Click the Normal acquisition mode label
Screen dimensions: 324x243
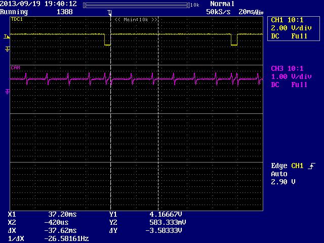pyautogui.click(x=222, y=4)
